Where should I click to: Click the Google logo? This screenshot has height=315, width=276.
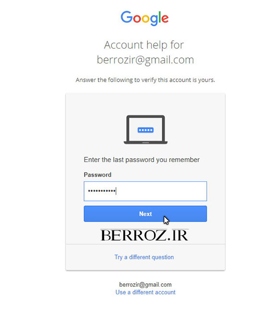[144, 18]
